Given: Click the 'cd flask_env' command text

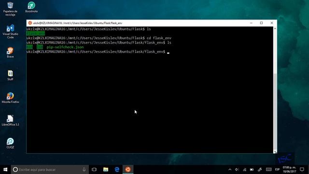Looking at the screenshot, I should (159, 38).
